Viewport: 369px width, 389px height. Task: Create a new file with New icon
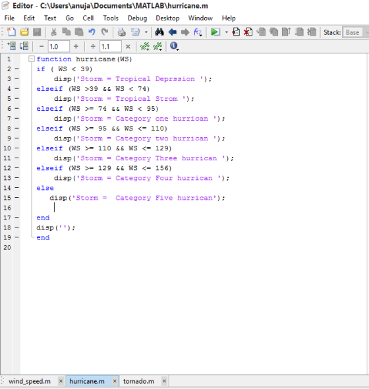tap(11, 32)
